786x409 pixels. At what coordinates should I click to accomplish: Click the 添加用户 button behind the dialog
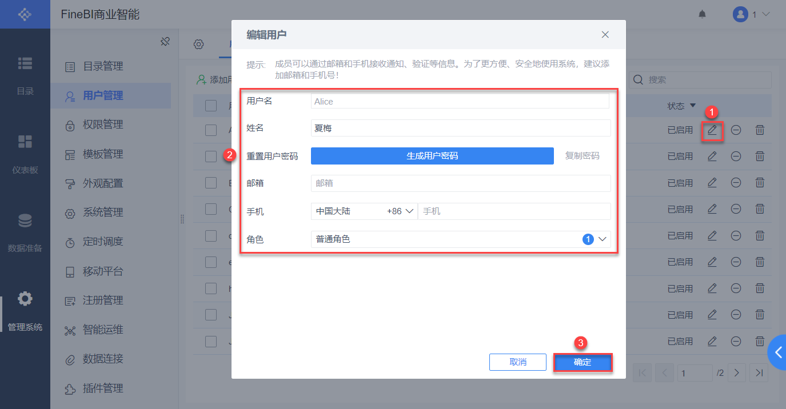pos(214,80)
